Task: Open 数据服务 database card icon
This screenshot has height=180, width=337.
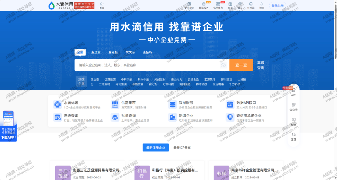Action: [x=172, y=104]
